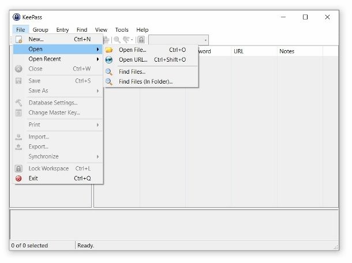Choose Lock Workspace from the File menu
The width and height of the screenshot is (352, 263).
[58, 168]
